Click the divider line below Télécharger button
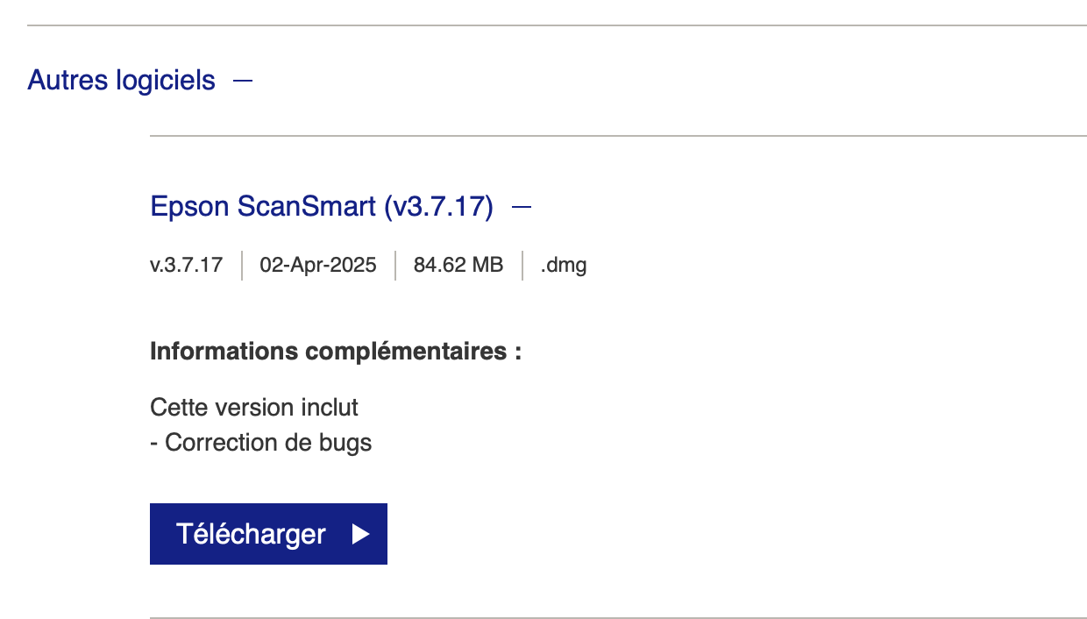 (x=618, y=618)
